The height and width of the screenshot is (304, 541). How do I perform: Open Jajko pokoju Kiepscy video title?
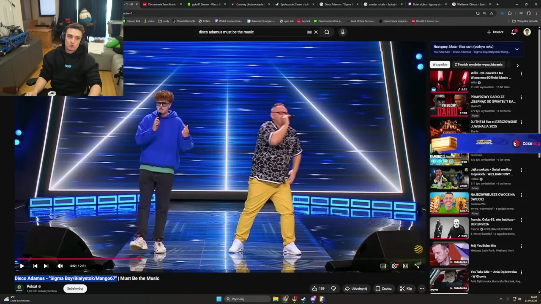click(x=492, y=172)
